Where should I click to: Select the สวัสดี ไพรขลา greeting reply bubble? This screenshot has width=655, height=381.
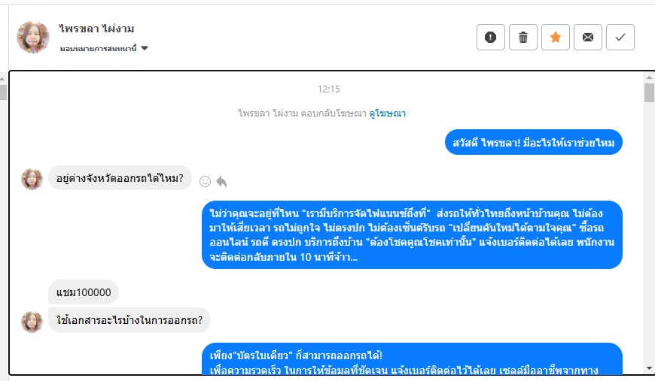[x=534, y=142]
